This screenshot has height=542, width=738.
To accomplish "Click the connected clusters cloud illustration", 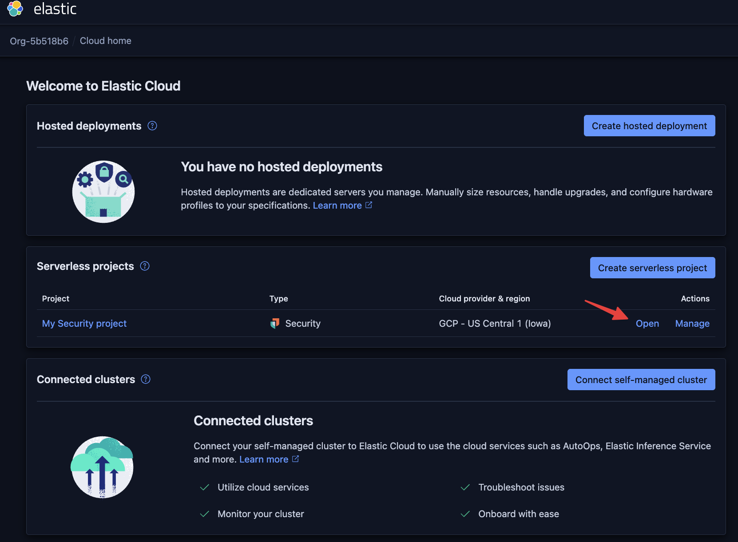I will [102, 467].
